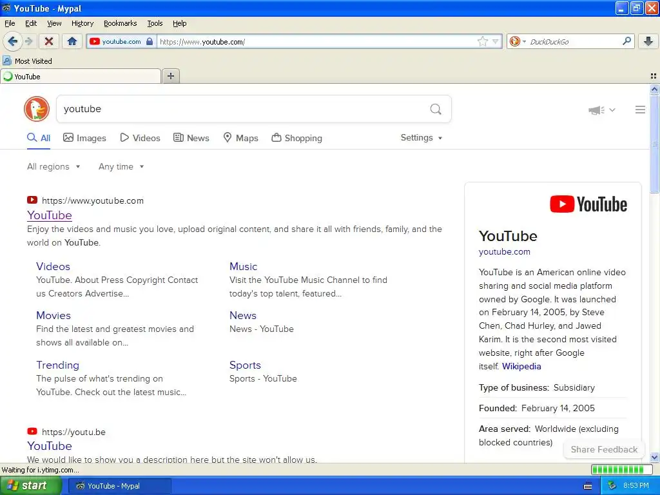Open the Most Visited bookmarks folder
Viewport: 660px width, 495px height.
[27, 61]
